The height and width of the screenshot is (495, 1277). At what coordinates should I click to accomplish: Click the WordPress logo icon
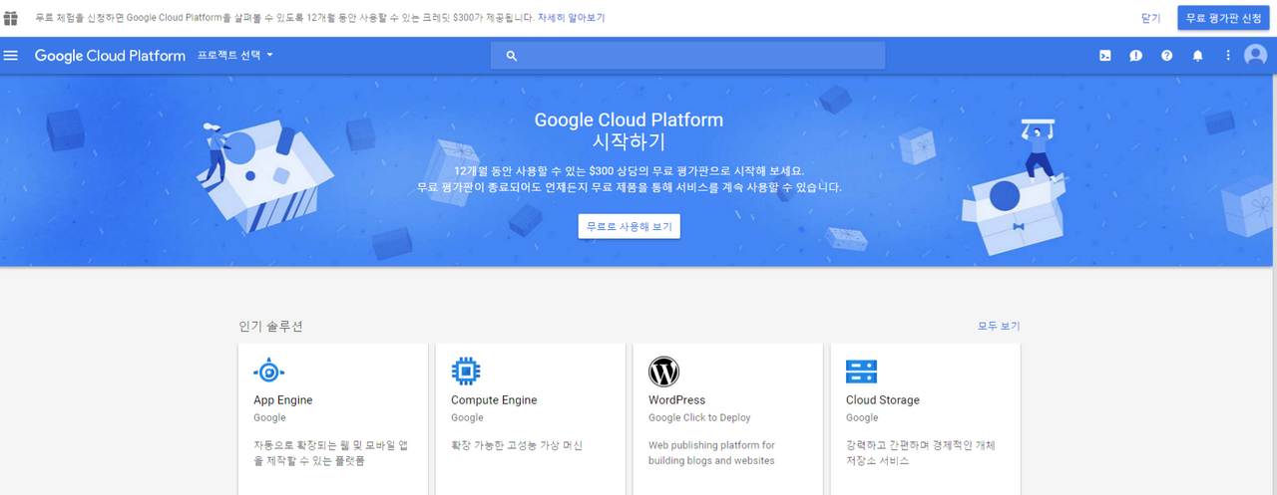tap(663, 371)
